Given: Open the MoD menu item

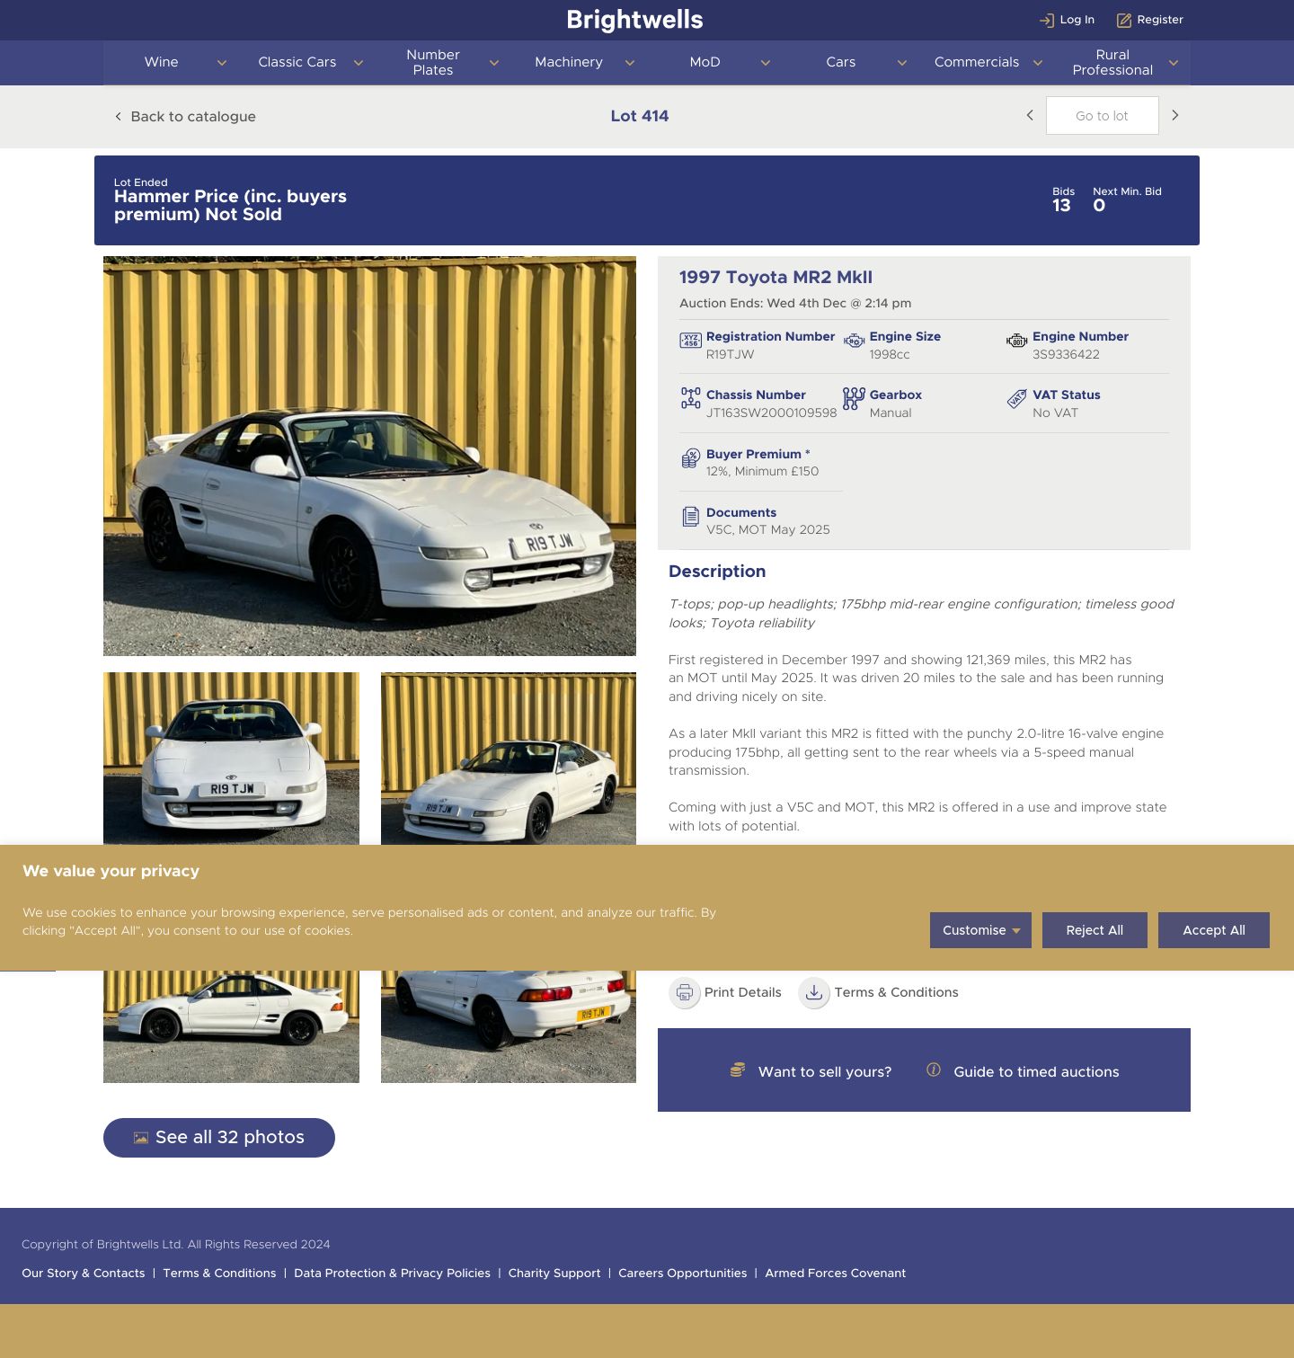Looking at the screenshot, I should (x=705, y=62).
